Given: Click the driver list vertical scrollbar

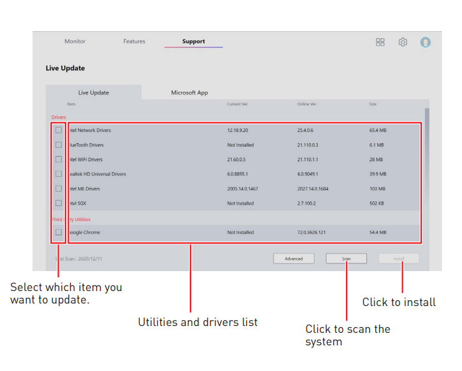Looking at the screenshot, I should tap(427, 119).
